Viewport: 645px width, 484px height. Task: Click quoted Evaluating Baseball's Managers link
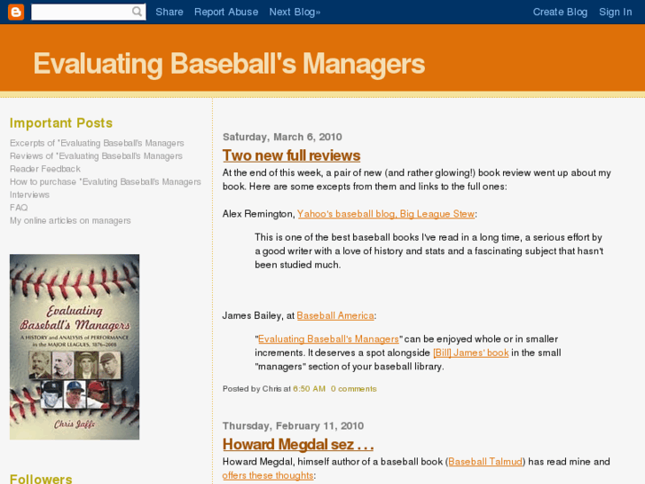328,339
